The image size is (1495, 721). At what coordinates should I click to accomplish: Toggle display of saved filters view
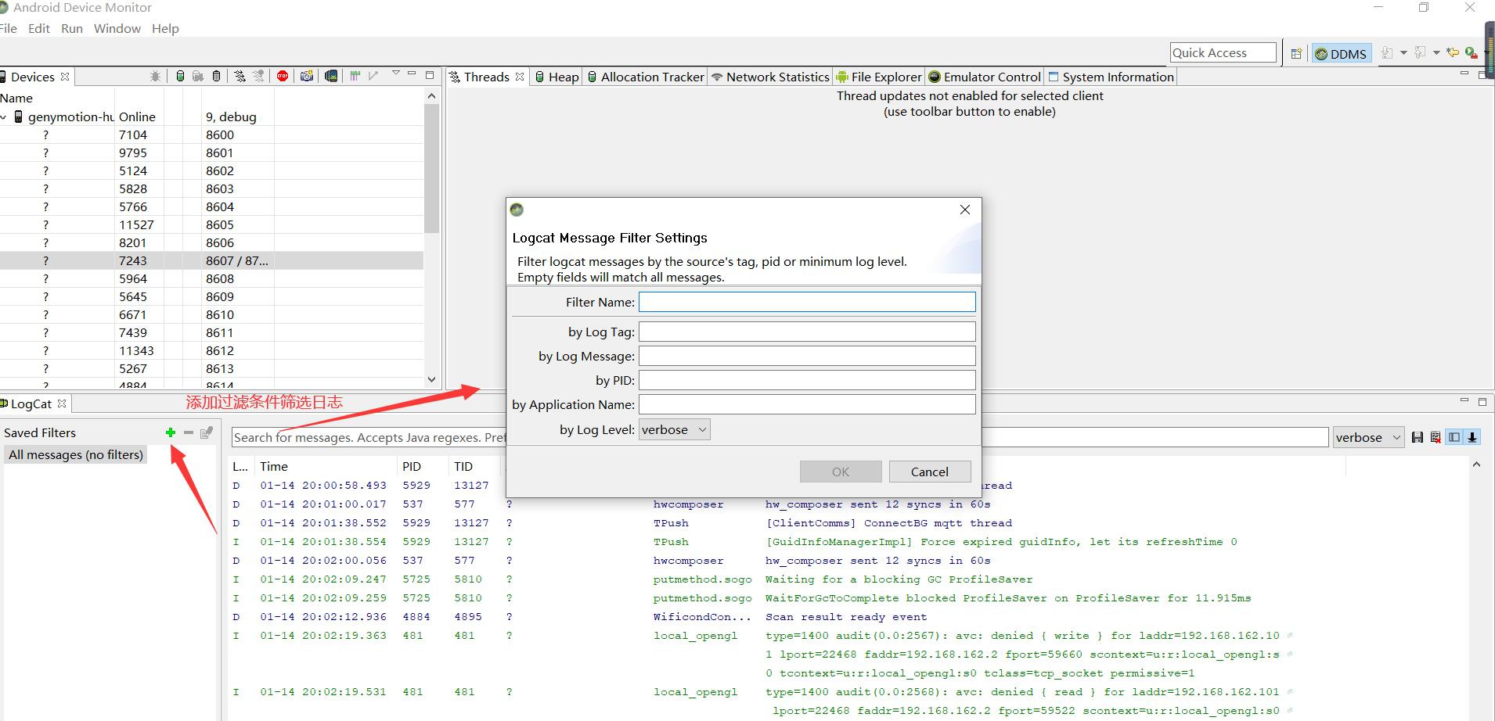tap(1454, 437)
